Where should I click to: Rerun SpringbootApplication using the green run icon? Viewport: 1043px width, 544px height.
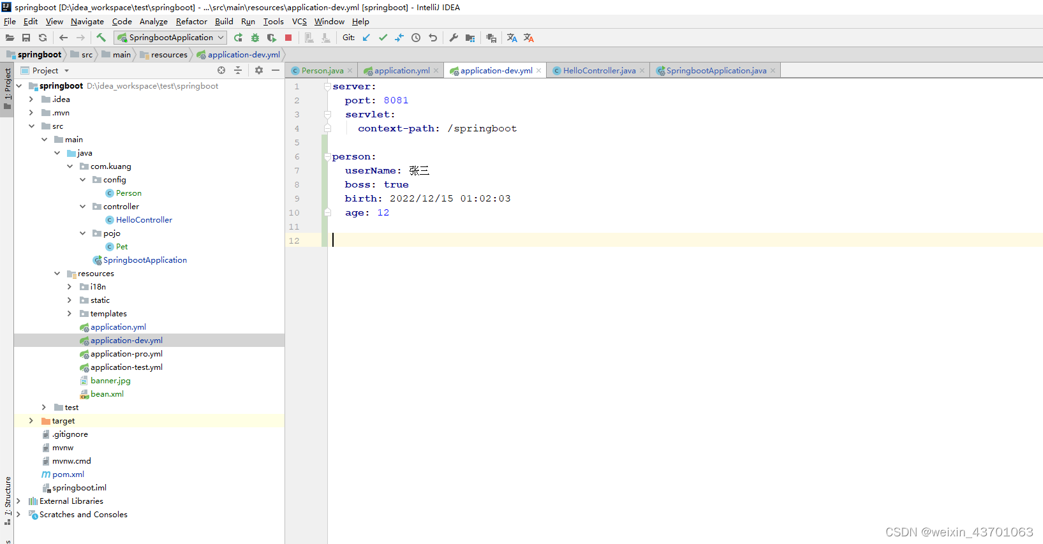(x=238, y=38)
